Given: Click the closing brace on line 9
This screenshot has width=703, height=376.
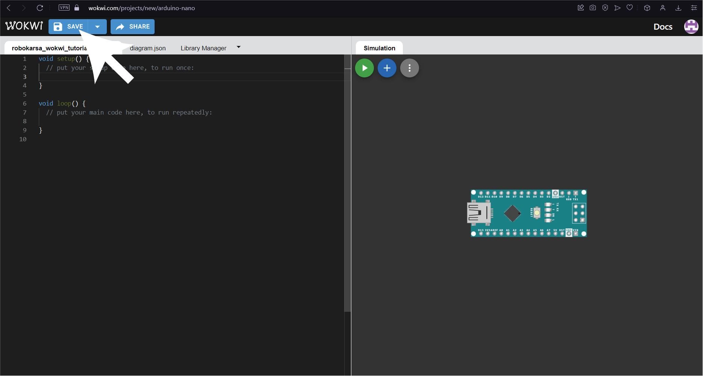Looking at the screenshot, I should pos(41,130).
